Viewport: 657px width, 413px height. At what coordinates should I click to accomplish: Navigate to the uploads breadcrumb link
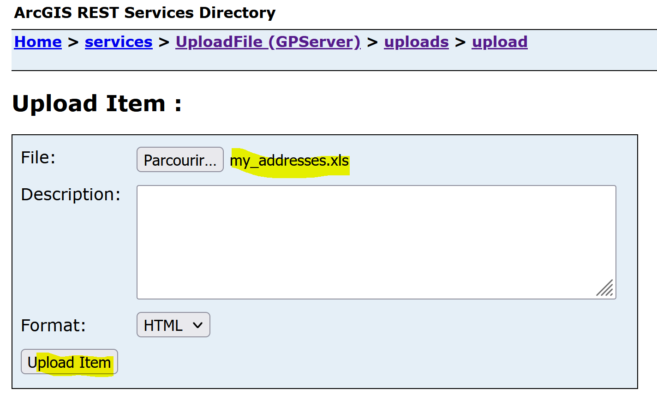pos(416,42)
